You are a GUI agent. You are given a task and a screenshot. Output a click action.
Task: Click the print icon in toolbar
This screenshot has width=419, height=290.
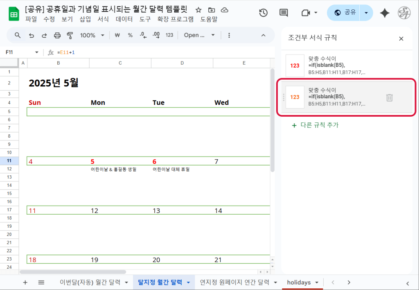tap(57, 35)
